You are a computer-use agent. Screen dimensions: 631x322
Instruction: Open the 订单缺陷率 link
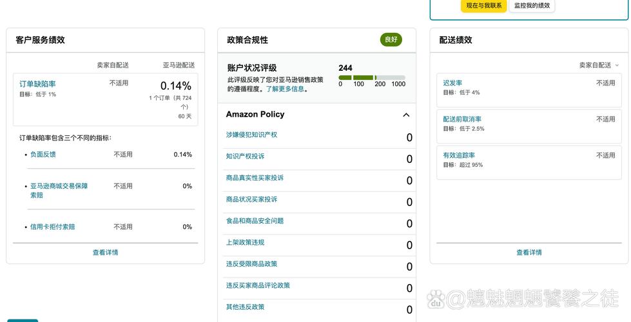pos(37,84)
